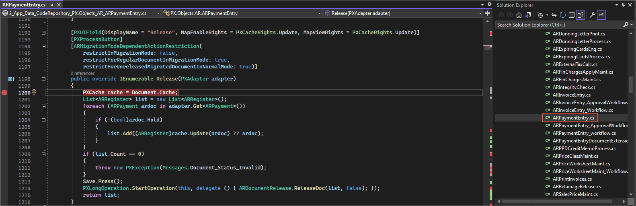Click the Solution Explorer Home icon
The height and width of the screenshot is (206, 636).
[x=519, y=15]
